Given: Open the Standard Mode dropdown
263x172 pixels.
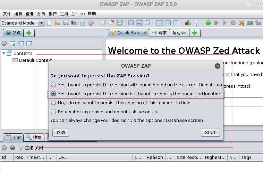Looking at the screenshot, I should tap(22, 23).
